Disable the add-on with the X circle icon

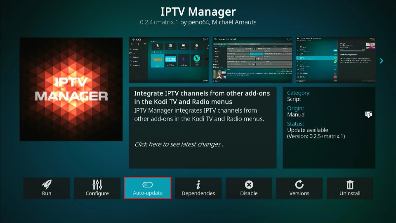pyautogui.click(x=249, y=185)
